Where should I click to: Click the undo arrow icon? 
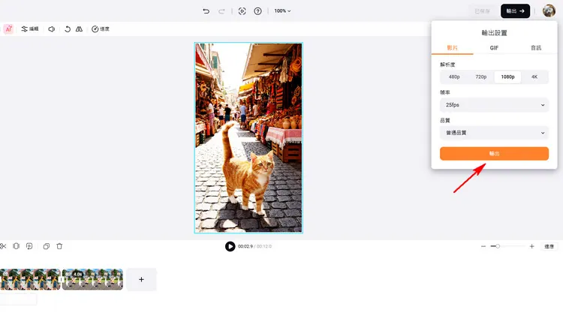pos(206,11)
